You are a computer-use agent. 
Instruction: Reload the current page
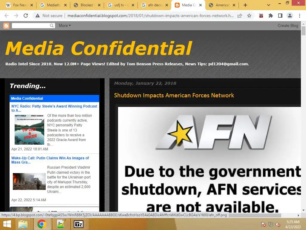coord(26,16)
